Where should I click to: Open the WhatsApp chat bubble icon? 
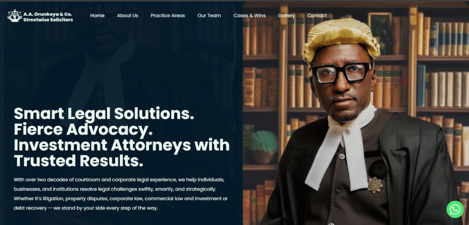click(x=455, y=209)
